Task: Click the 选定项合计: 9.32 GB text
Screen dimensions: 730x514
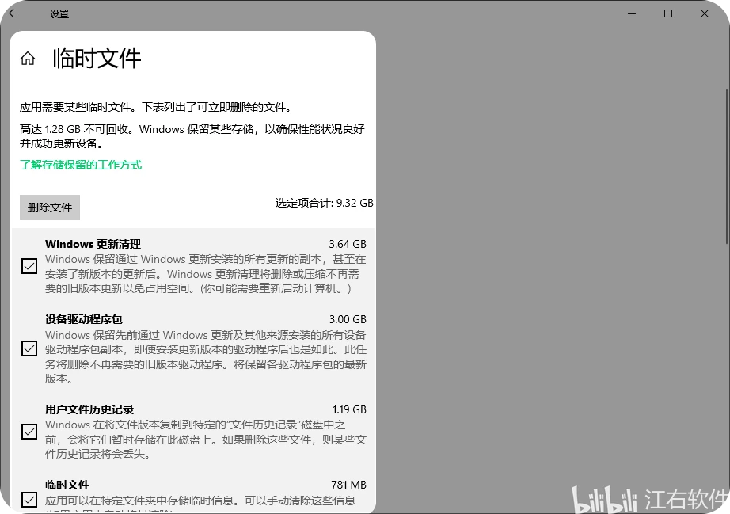Action: pos(324,203)
